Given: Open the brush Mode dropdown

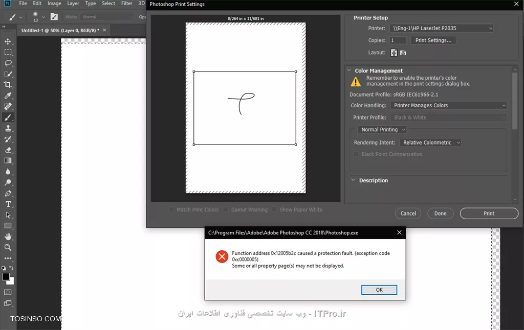Looking at the screenshot, I should point(106,17).
